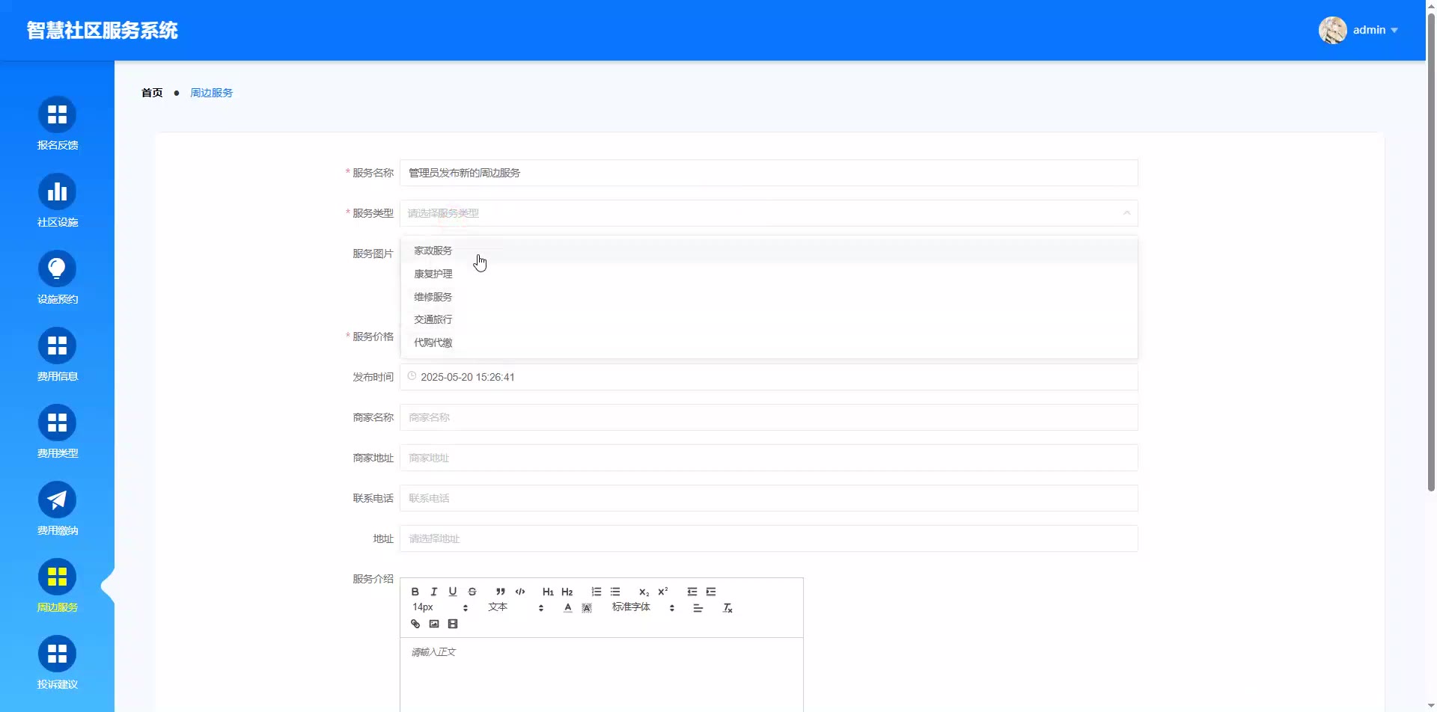Screen dimensions: 1437x712
Task: Toggle bold formatting in service intro editor
Action: tap(415, 592)
